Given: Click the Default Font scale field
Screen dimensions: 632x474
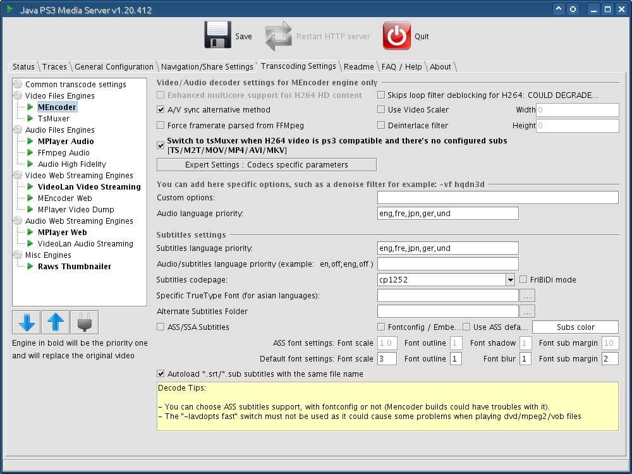Looking at the screenshot, I should 387,359.
